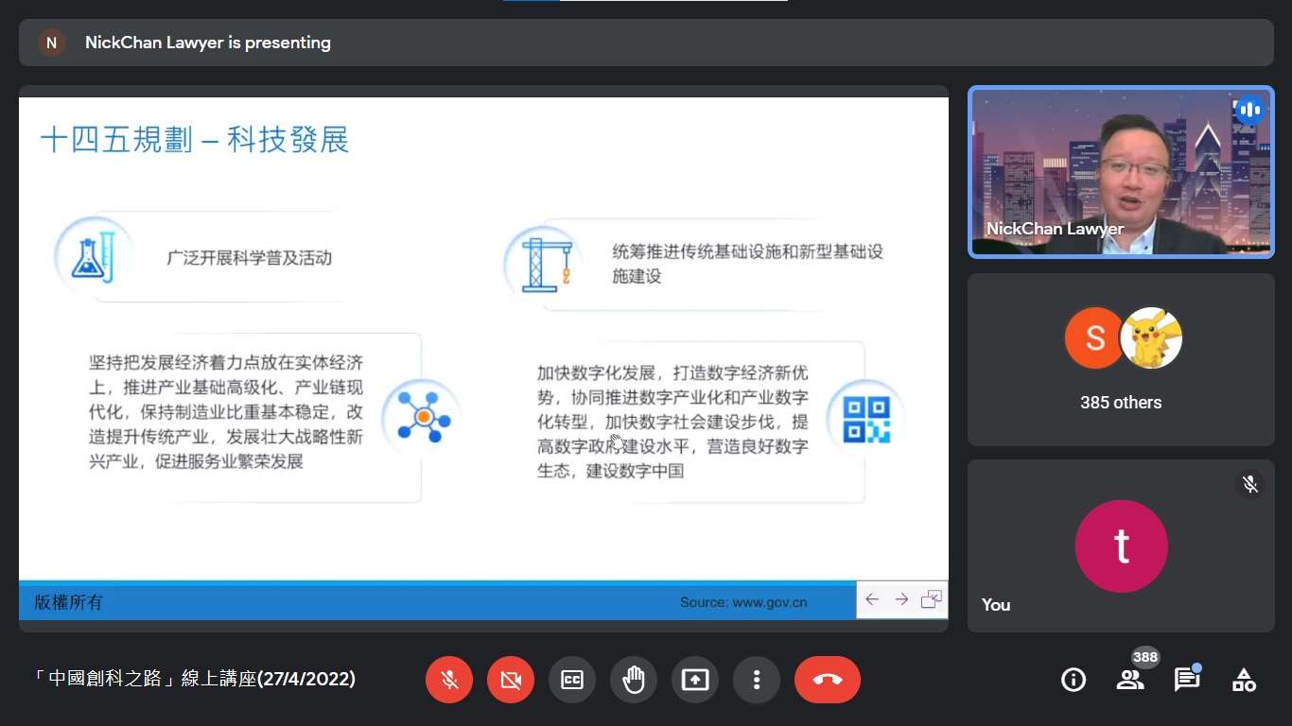
Task: Open the Activities shapes icon
Action: pyautogui.click(x=1244, y=680)
